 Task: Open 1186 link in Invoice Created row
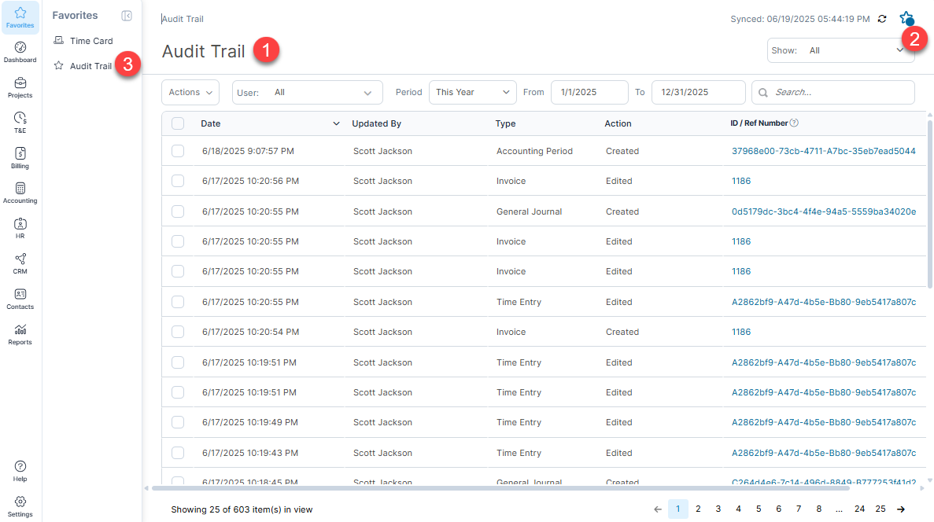[741, 332]
